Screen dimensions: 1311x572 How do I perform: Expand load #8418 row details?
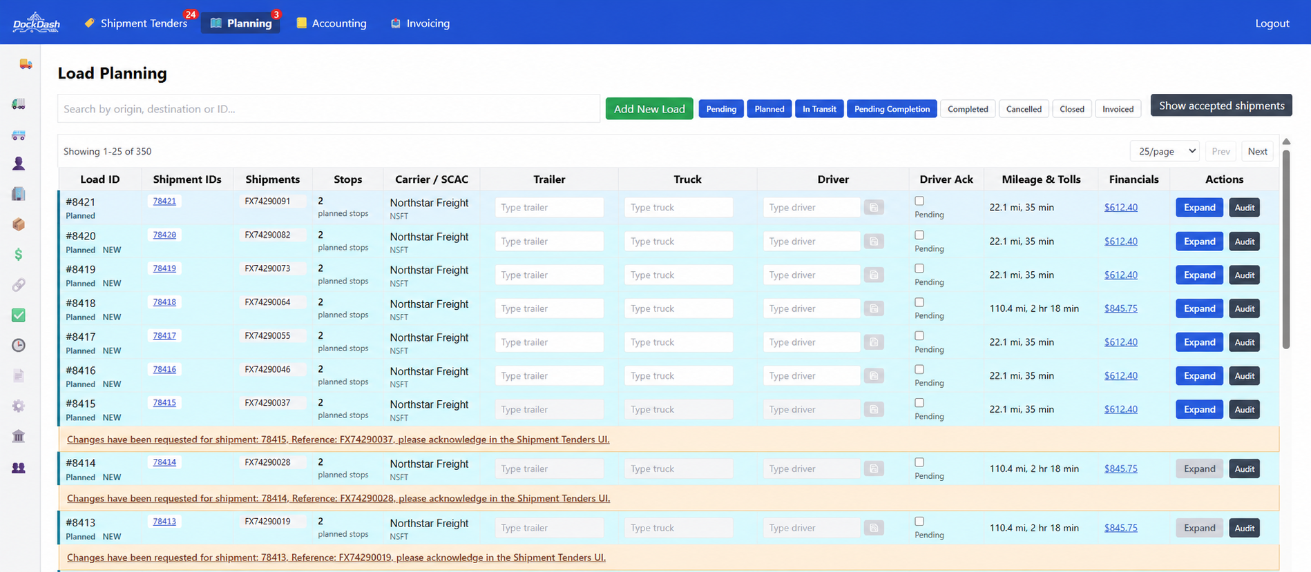point(1199,308)
